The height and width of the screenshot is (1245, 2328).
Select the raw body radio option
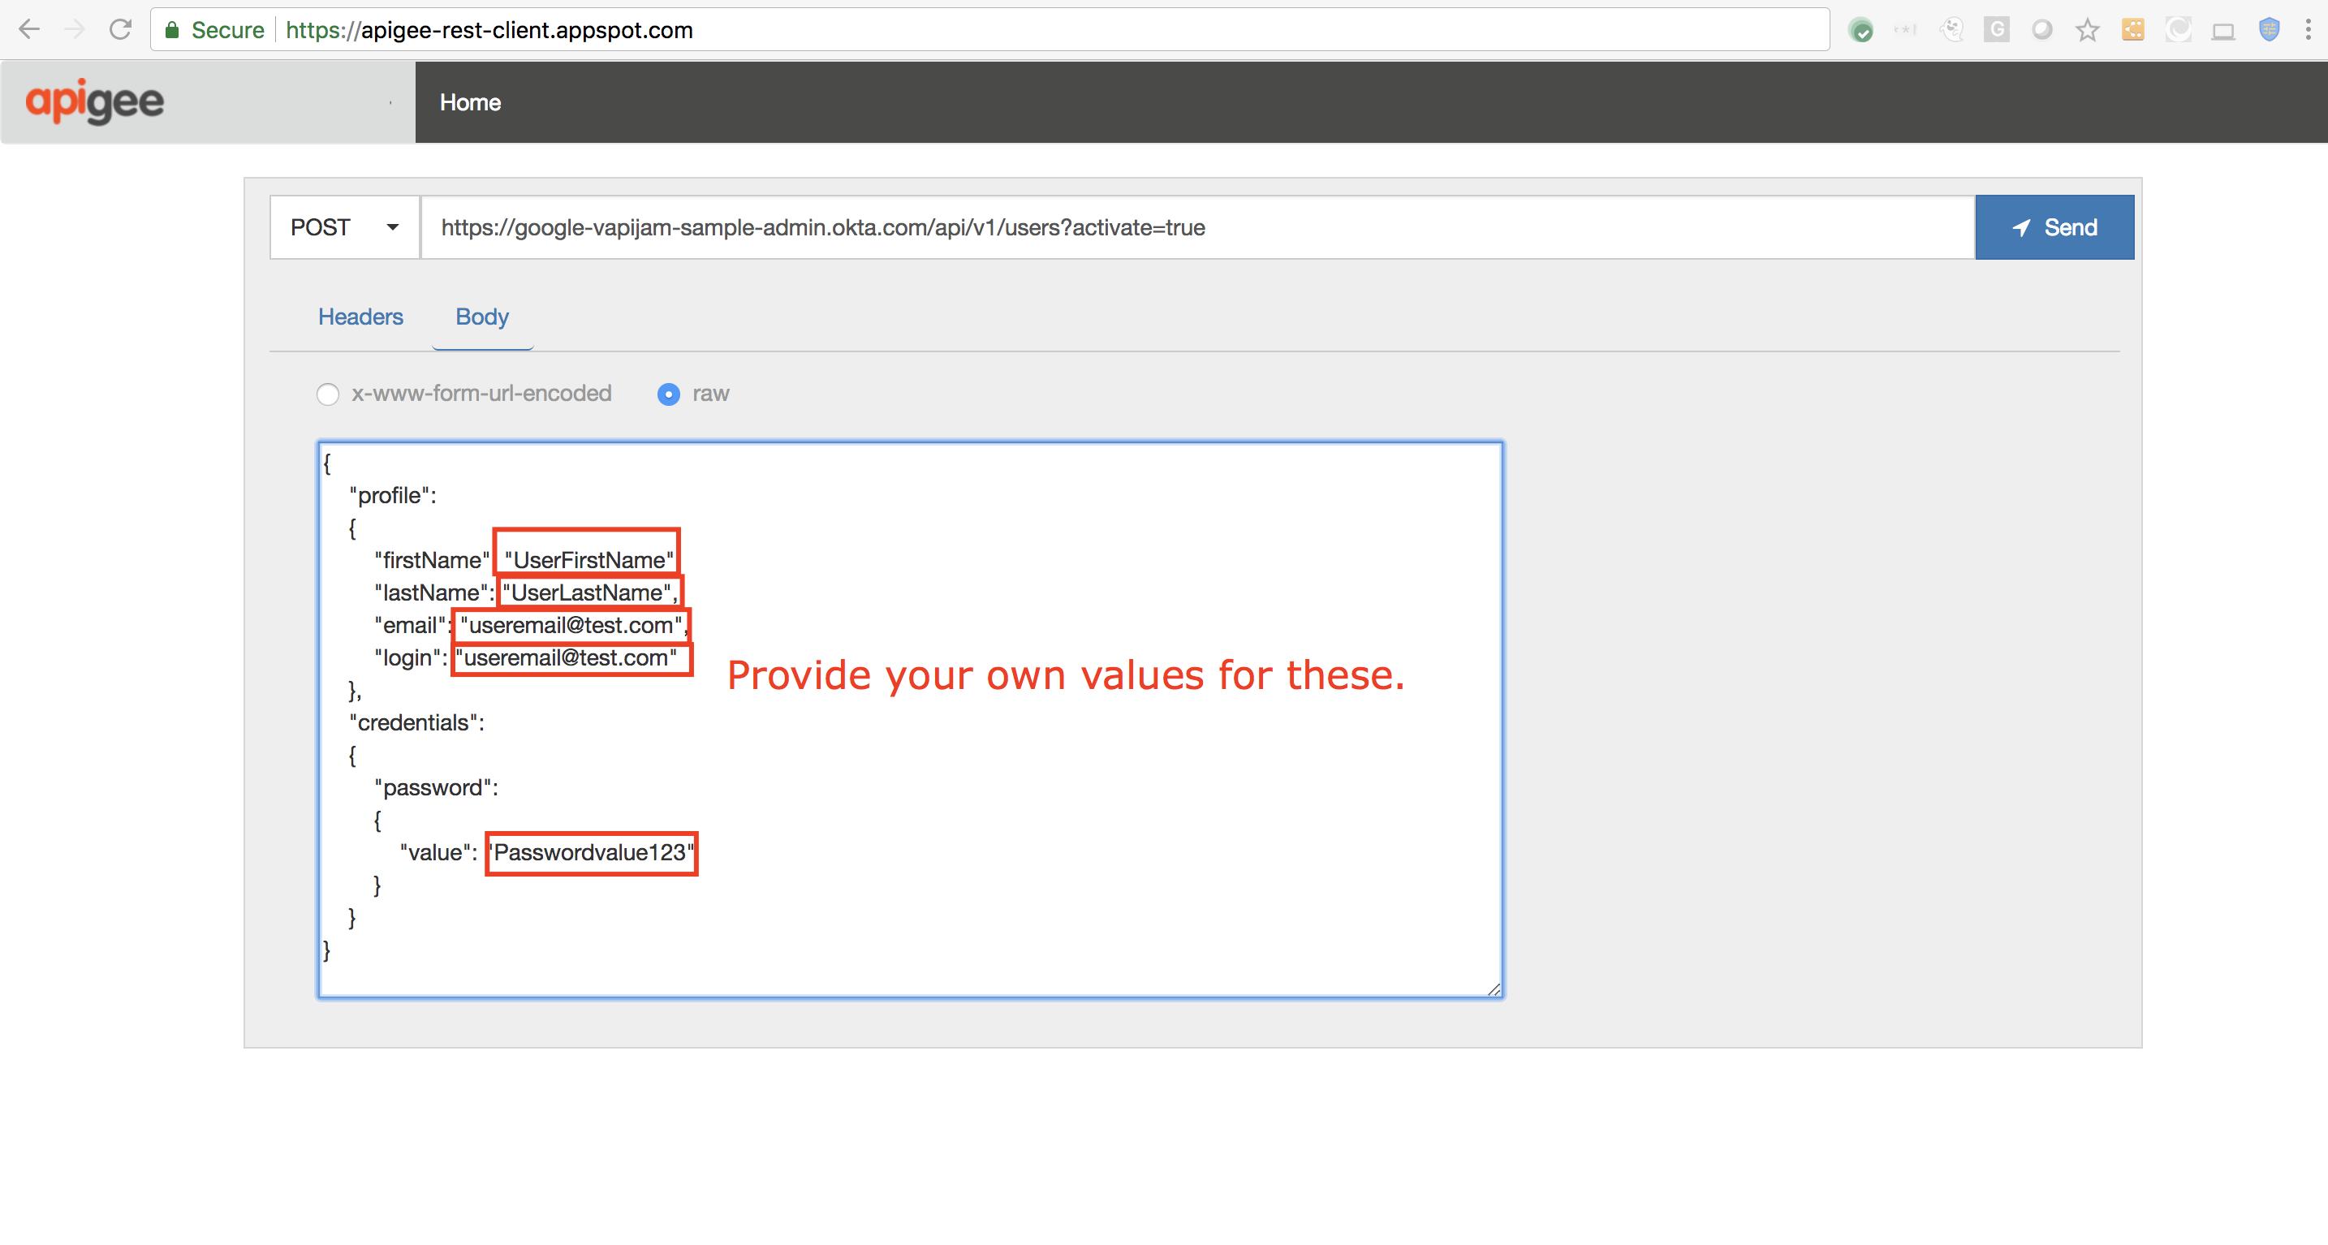point(669,394)
